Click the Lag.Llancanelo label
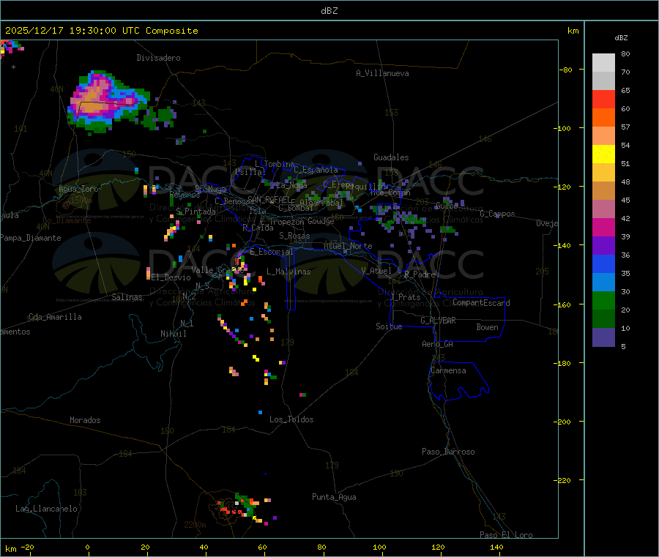Image resolution: width=659 pixels, height=557 pixels. click(46, 509)
